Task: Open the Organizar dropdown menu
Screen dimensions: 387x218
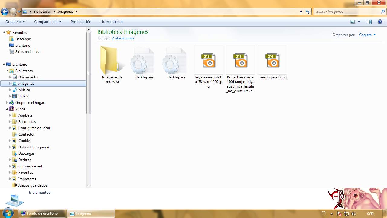Action: [x=15, y=22]
